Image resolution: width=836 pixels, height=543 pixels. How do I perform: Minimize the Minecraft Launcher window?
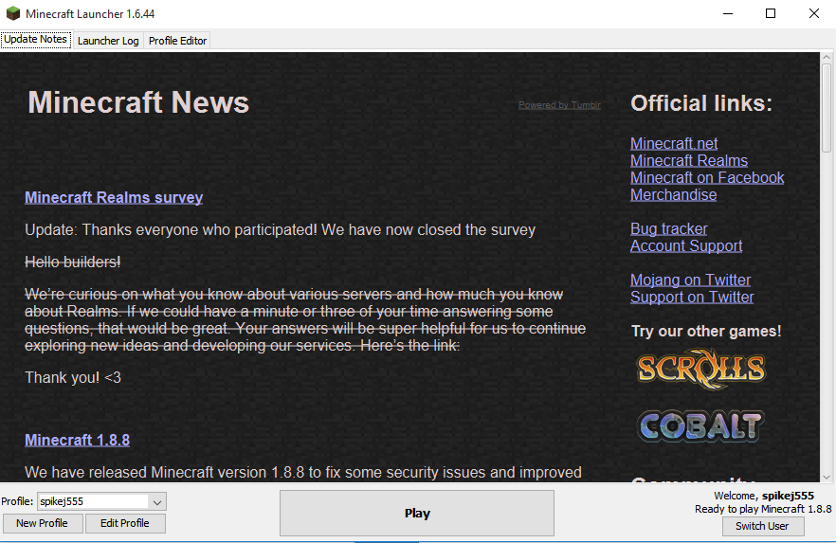click(728, 14)
